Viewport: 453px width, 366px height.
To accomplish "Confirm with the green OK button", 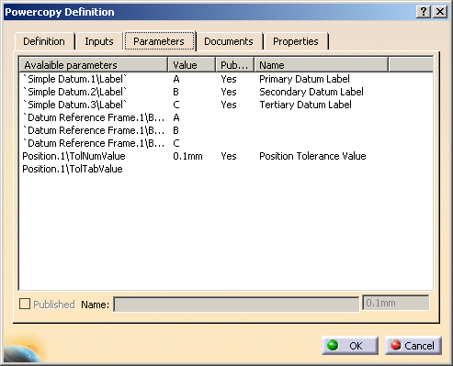I will pos(350,346).
